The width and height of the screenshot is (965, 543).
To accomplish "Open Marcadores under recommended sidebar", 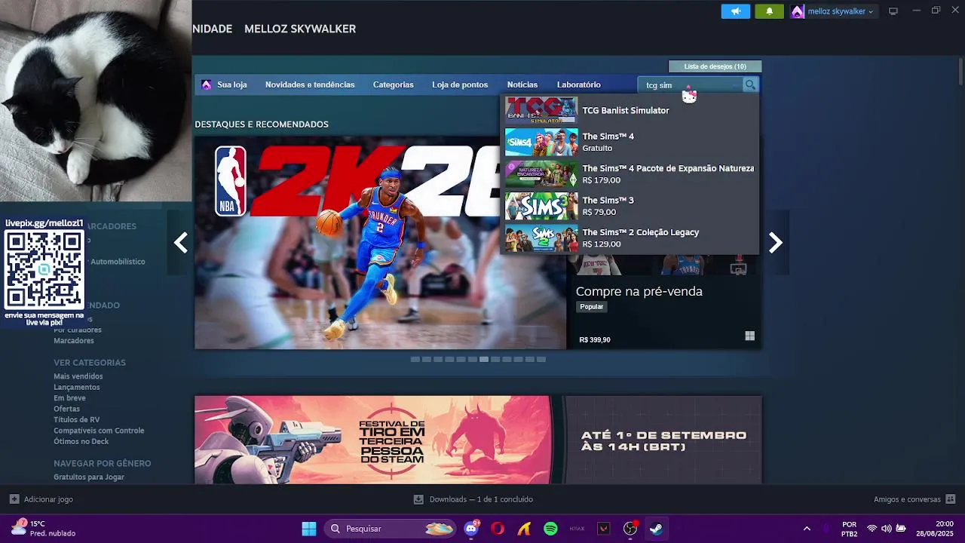I will point(74,341).
